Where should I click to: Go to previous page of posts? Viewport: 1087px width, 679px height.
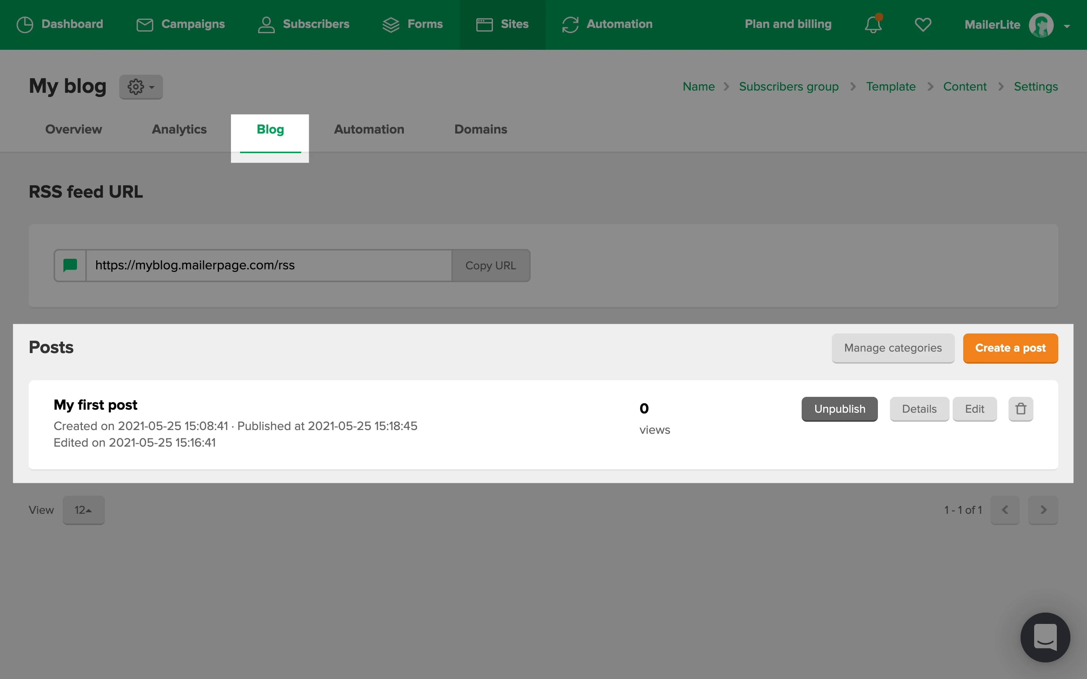click(x=1005, y=510)
